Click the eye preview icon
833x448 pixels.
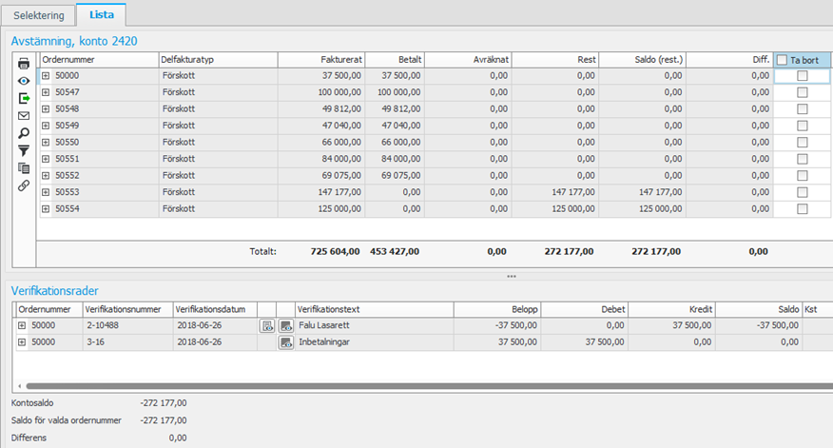click(24, 81)
